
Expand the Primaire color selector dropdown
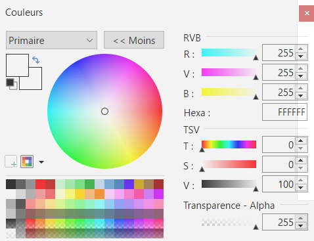(x=51, y=40)
